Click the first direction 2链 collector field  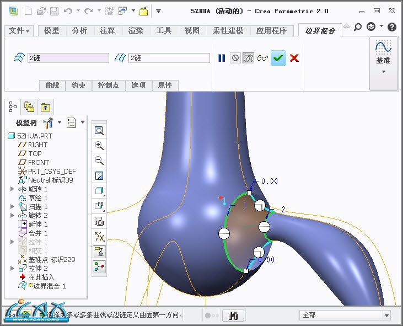(x=68, y=58)
